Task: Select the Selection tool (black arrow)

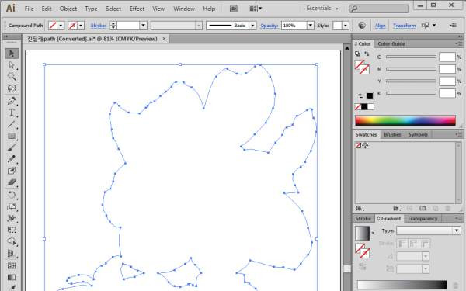Action: [12, 54]
